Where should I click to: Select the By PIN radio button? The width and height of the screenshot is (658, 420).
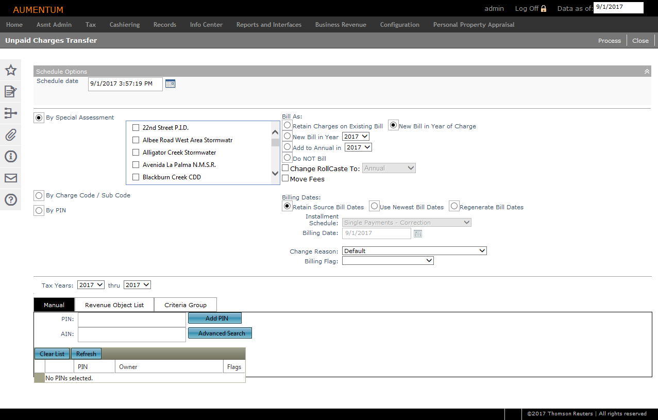coord(39,211)
